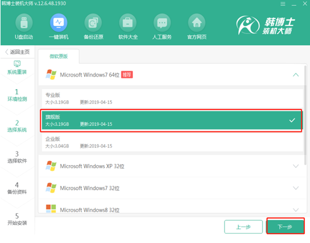Image resolution: width=310 pixels, height=243 pixels.
Task: Go to step 2 选择系统
Action: click(17, 126)
